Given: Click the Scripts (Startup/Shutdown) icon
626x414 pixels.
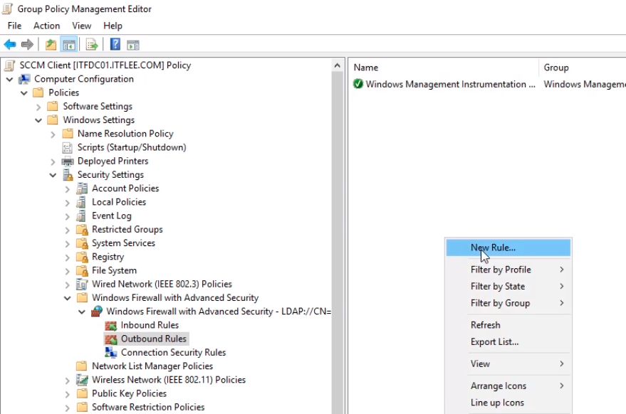Looking at the screenshot, I should 68,147.
